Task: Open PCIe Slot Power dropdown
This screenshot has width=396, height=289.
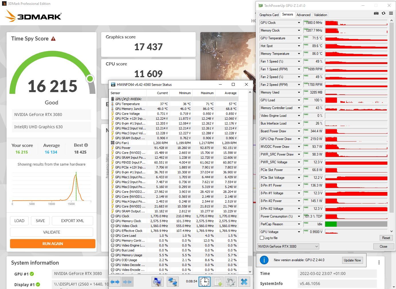Action: click(x=299, y=170)
